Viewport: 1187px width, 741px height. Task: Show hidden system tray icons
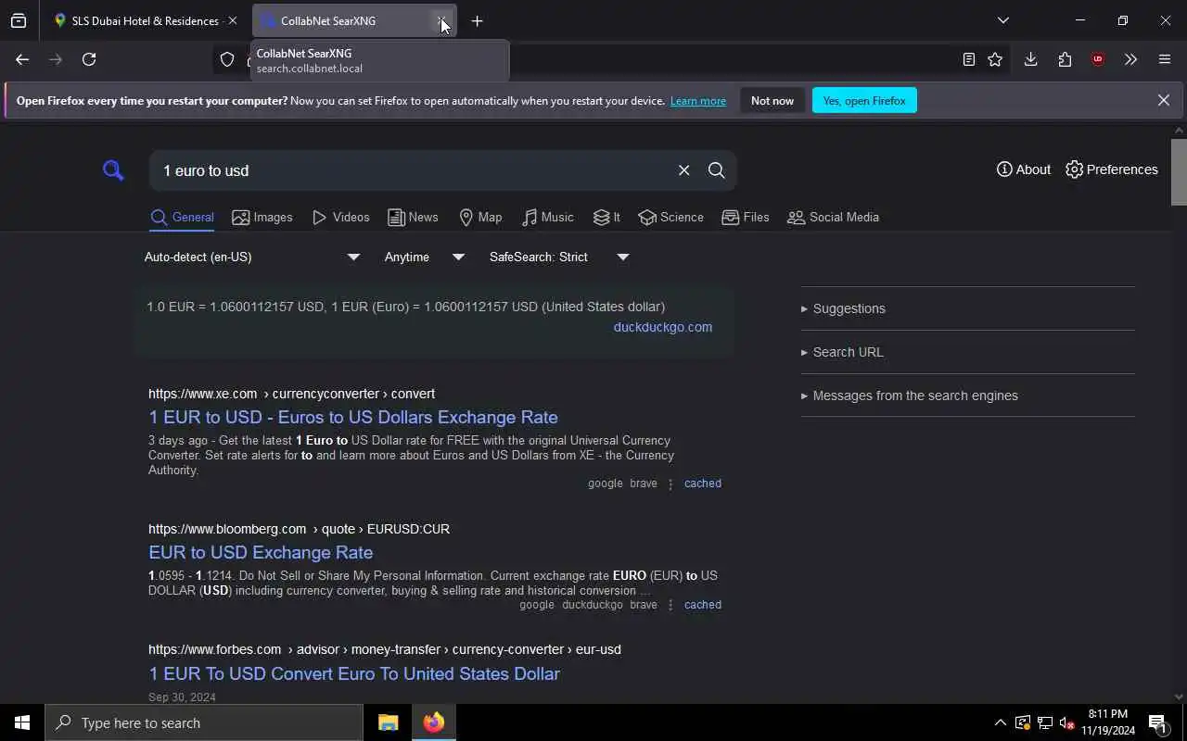coord(1000,722)
